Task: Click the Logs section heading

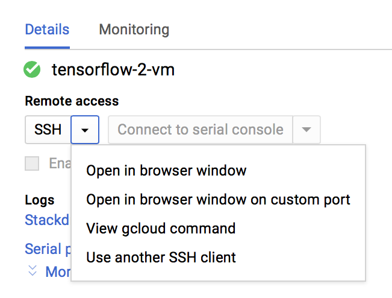Action: pos(40,200)
